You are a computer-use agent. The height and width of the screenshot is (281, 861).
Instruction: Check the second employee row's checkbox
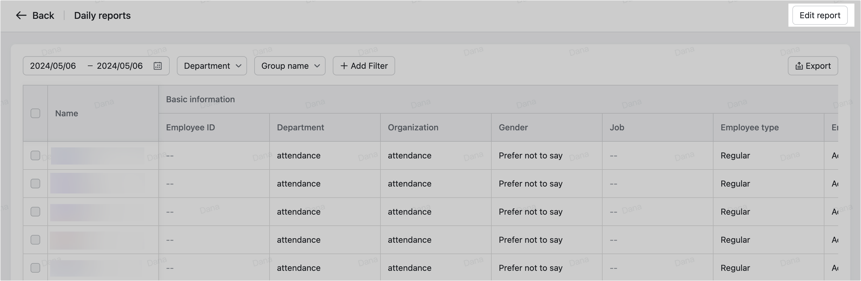35,184
